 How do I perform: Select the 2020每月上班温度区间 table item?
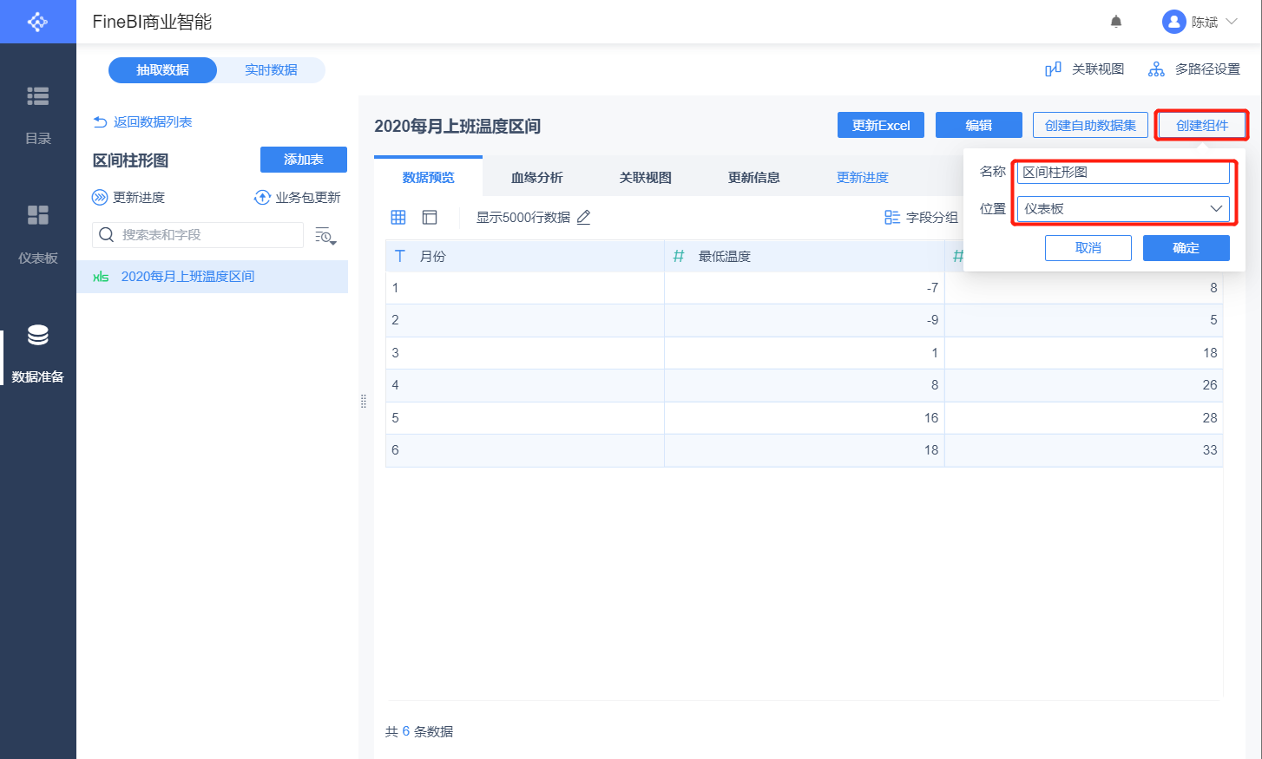(213, 277)
